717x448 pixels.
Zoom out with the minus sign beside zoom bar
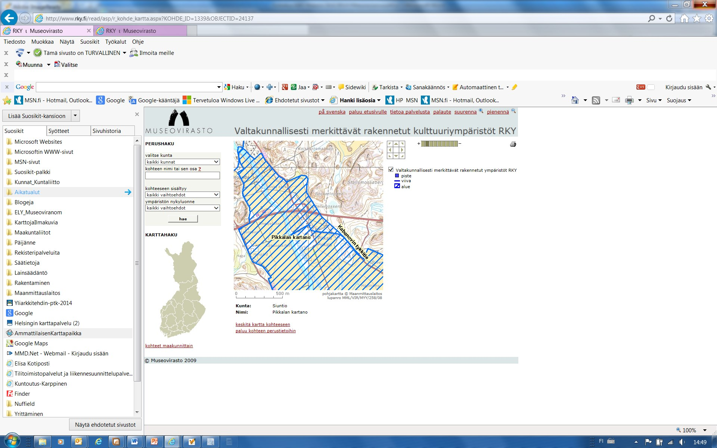click(460, 143)
